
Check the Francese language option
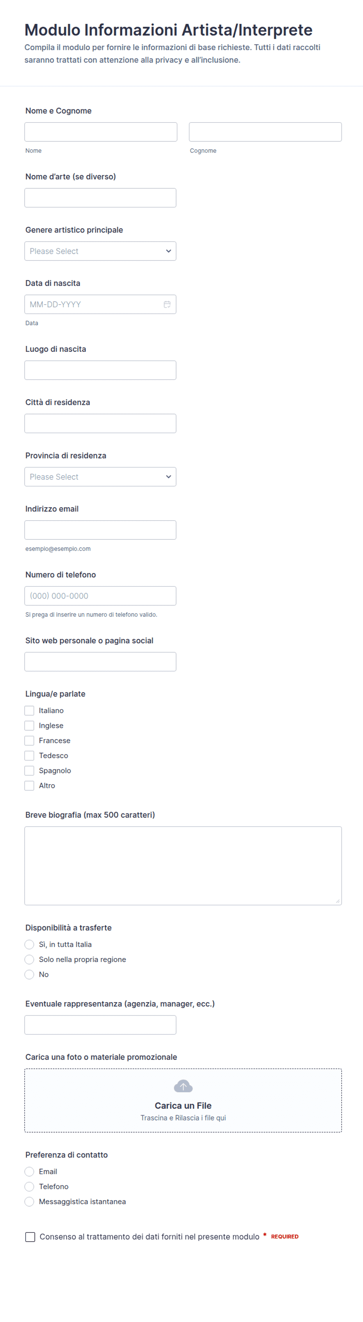tap(29, 740)
